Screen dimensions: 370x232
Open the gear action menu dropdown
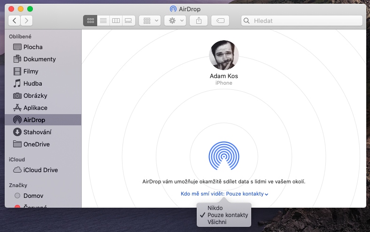click(x=175, y=21)
